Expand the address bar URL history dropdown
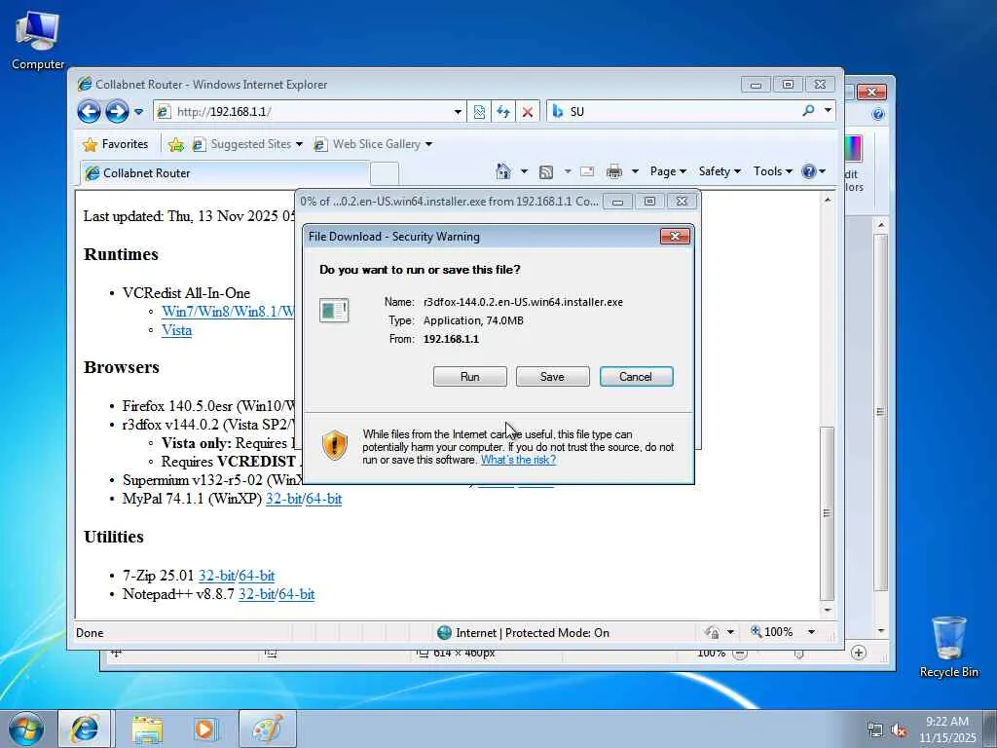The width and height of the screenshot is (997, 748). 458,112
